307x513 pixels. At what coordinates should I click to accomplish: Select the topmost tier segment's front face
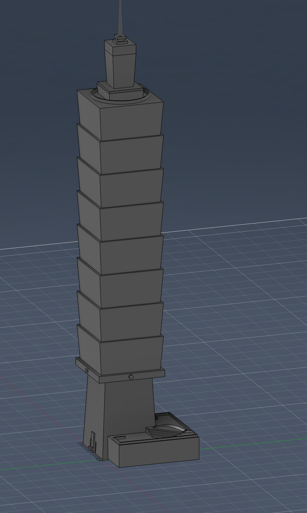click(131, 121)
